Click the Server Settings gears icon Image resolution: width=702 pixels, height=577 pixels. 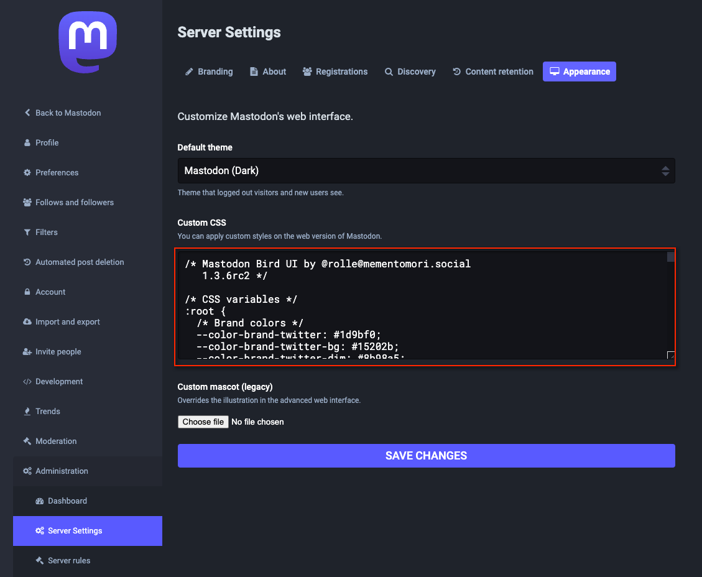(x=40, y=530)
